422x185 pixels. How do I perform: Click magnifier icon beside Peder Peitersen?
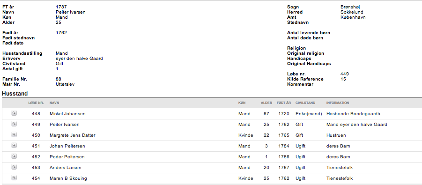pyautogui.click(x=14, y=156)
